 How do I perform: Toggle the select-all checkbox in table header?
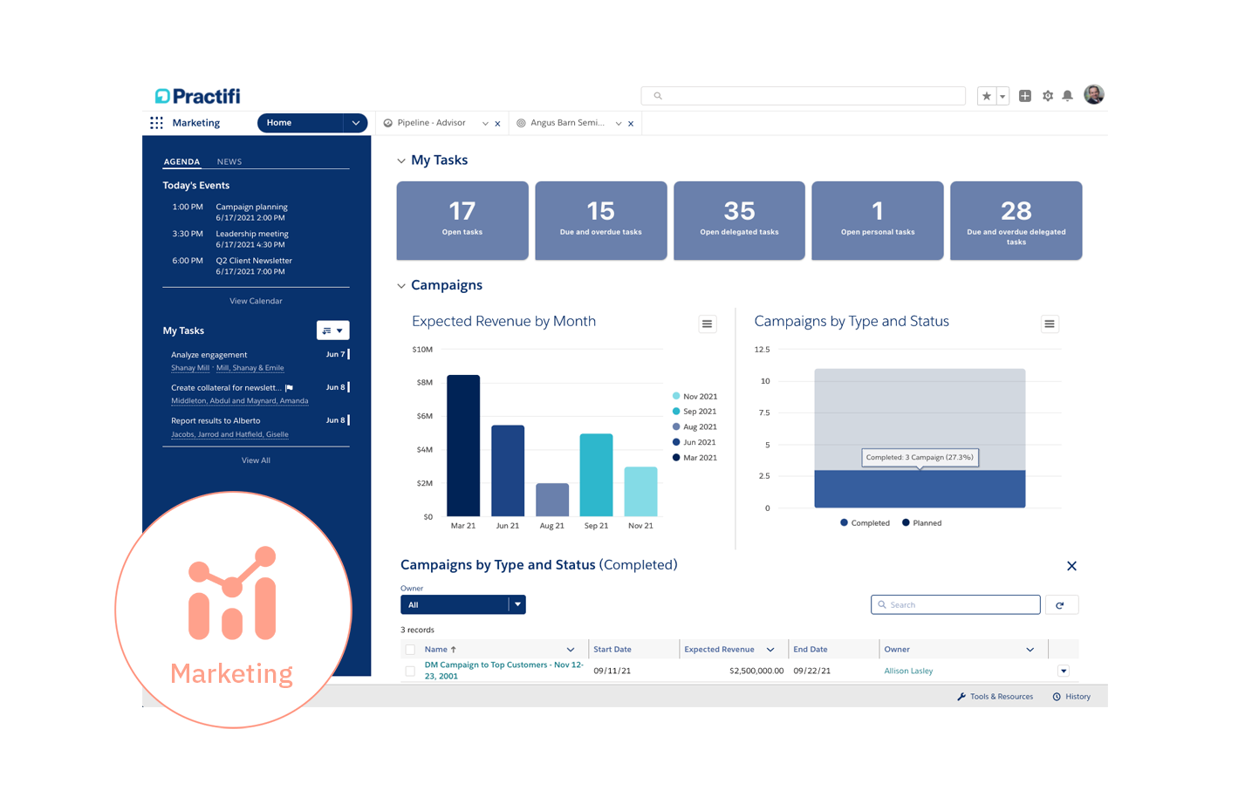[410, 650]
